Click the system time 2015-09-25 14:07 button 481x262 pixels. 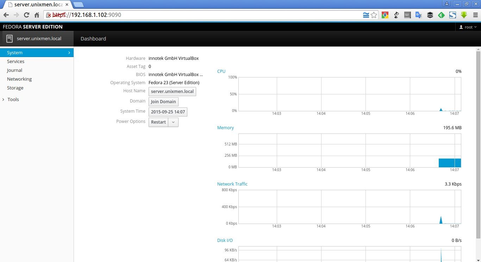coord(168,112)
